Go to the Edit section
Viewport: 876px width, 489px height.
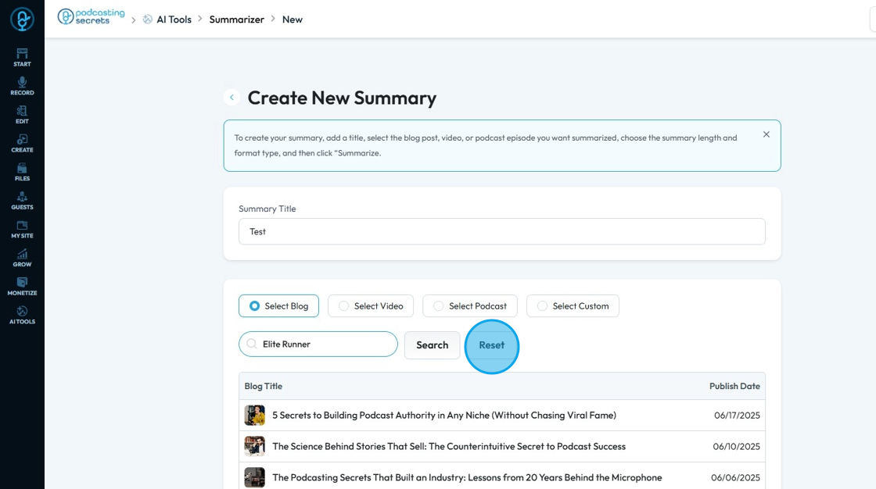point(22,114)
